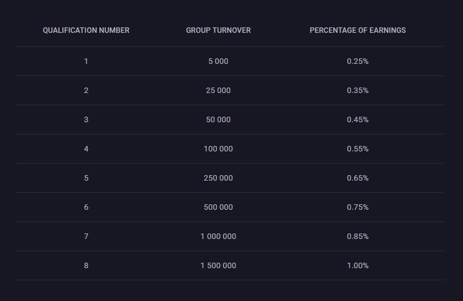Click the 1.00% earnings cell

coord(358,266)
